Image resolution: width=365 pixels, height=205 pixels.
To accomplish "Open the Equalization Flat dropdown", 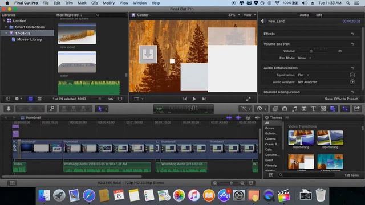I will (303, 75).
